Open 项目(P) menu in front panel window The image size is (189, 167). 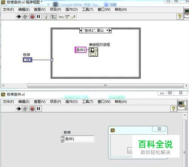point(56,102)
